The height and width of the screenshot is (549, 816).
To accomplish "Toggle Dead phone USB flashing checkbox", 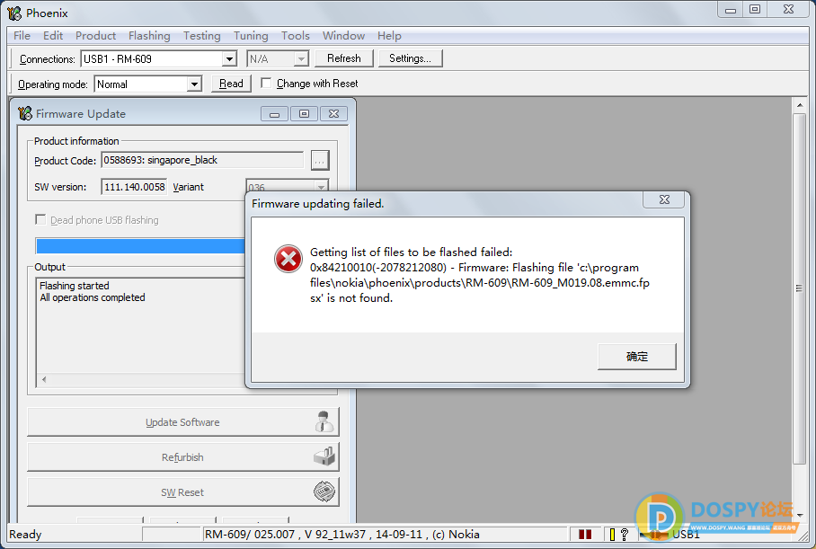I will click(x=40, y=219).
